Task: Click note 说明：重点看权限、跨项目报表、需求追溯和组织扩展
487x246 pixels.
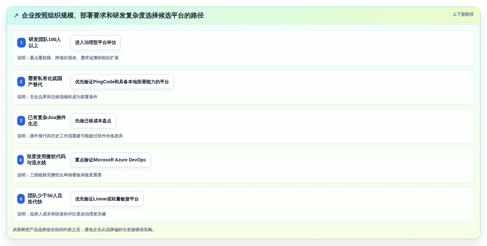Action: click(x=68, y=58)
